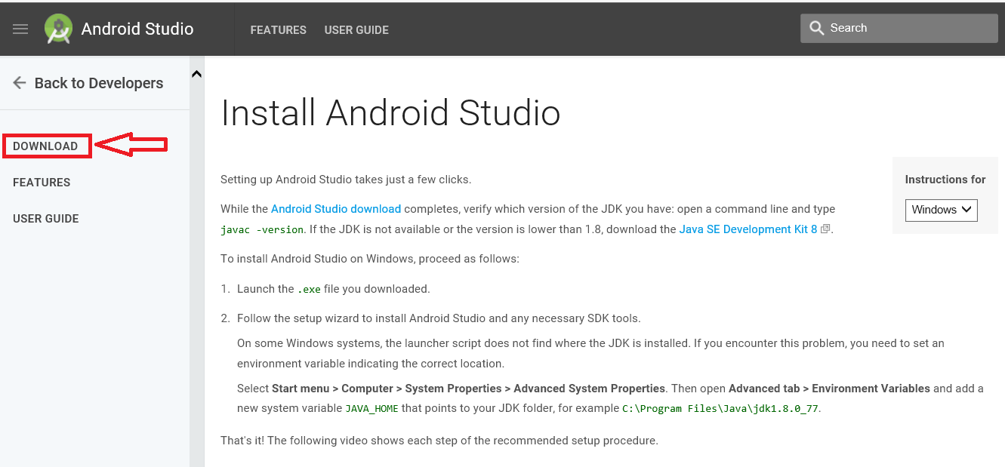The height and width of the screenshot is (467, 1005).
Task: Open the external link icon after Java SE Development Kit 8
Action: pos(825,229)
